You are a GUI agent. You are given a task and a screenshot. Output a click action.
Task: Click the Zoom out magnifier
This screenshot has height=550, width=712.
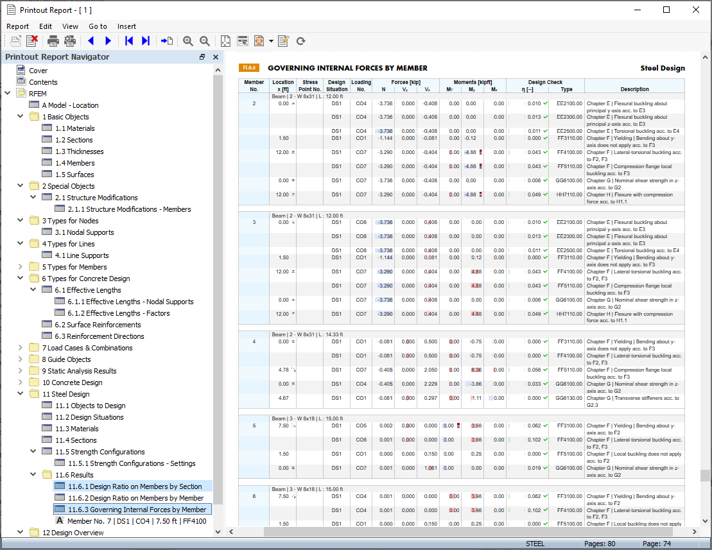coord(205,41)
